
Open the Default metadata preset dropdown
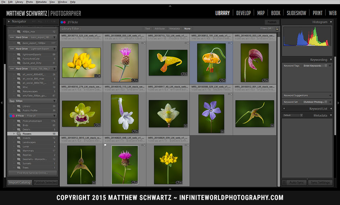[x=292, y=115]
